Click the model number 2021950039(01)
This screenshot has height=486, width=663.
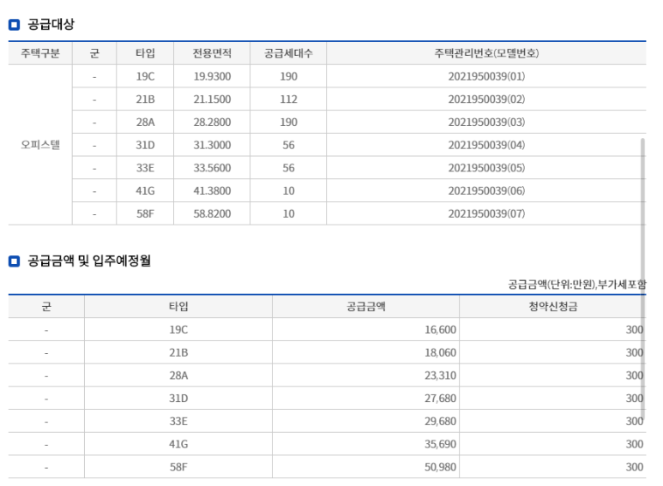tap(486, 76)
